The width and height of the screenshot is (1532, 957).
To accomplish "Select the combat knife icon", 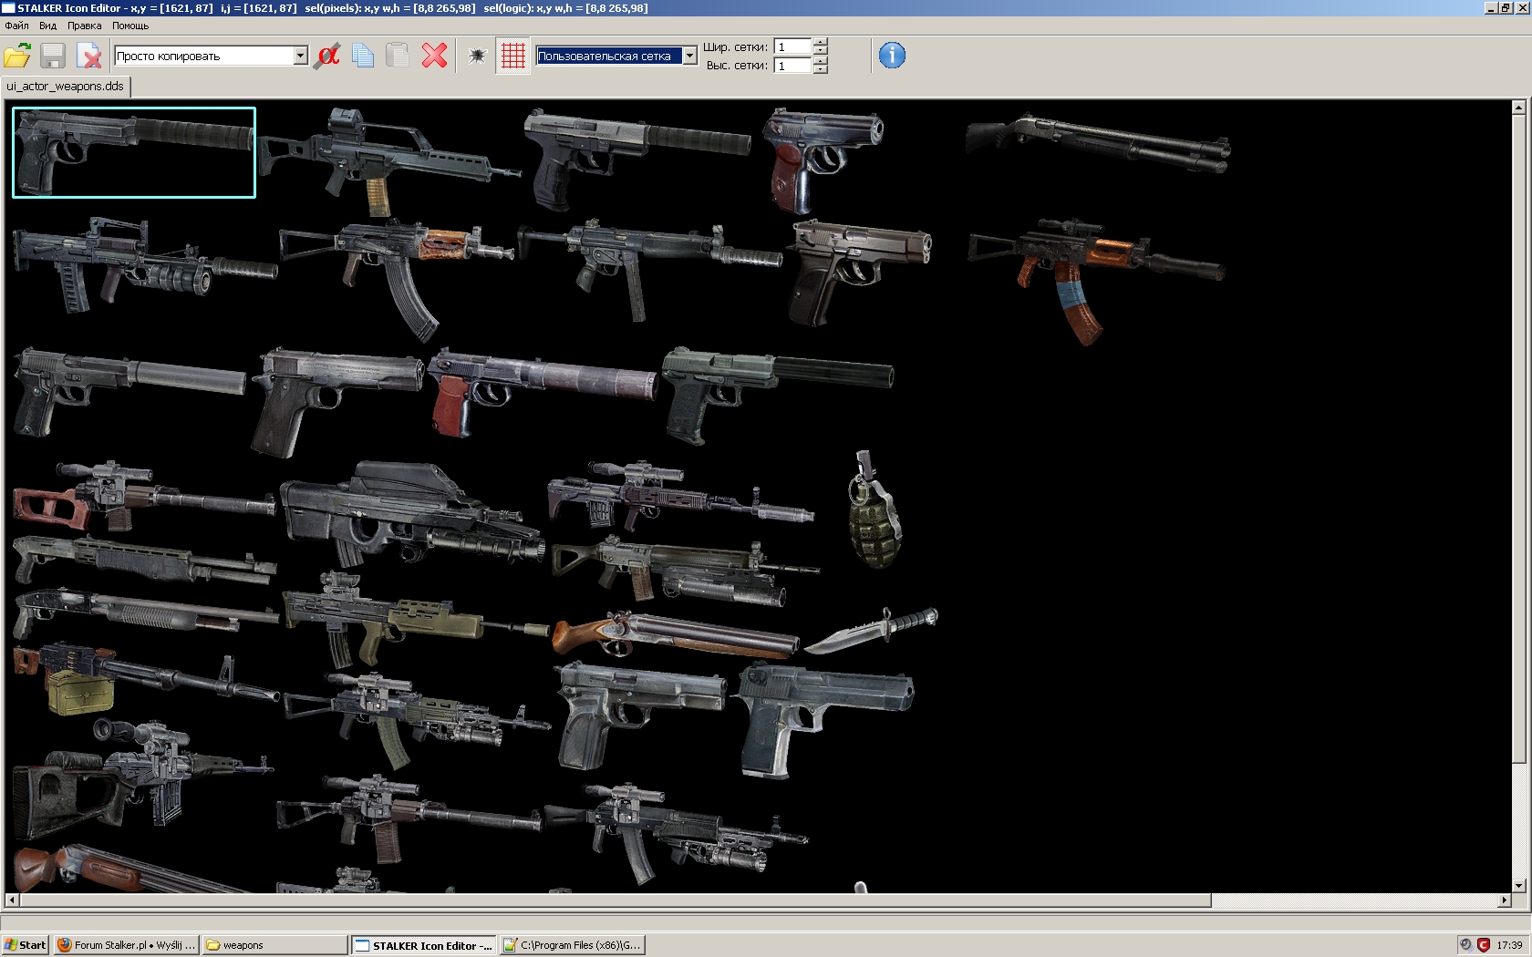I will click(x=871, y=631).
